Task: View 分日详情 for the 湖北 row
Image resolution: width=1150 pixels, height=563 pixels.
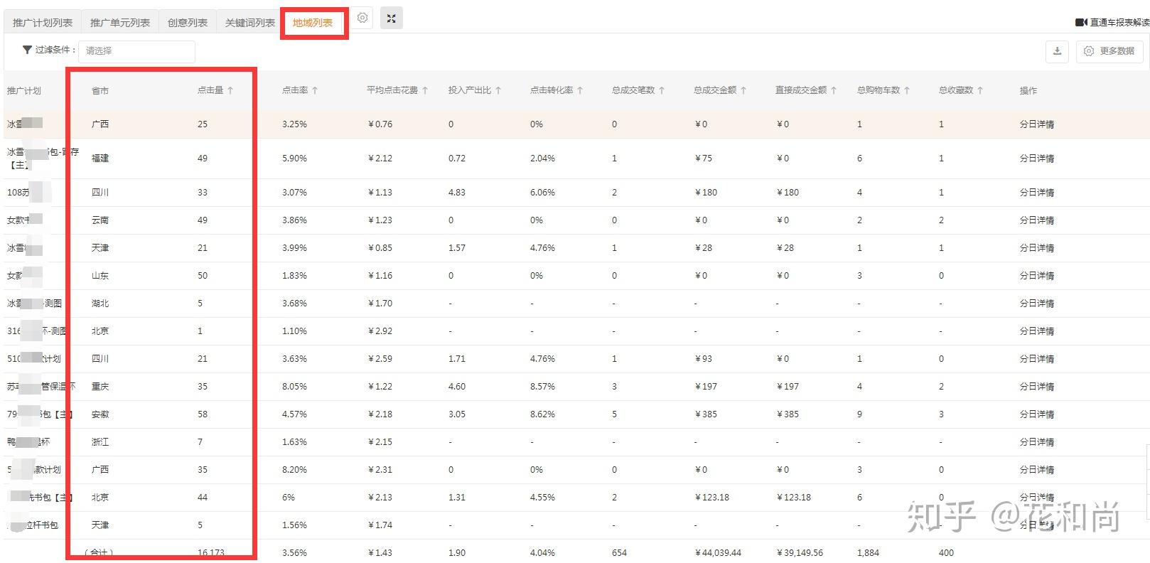Action: tap(1037, 304)
